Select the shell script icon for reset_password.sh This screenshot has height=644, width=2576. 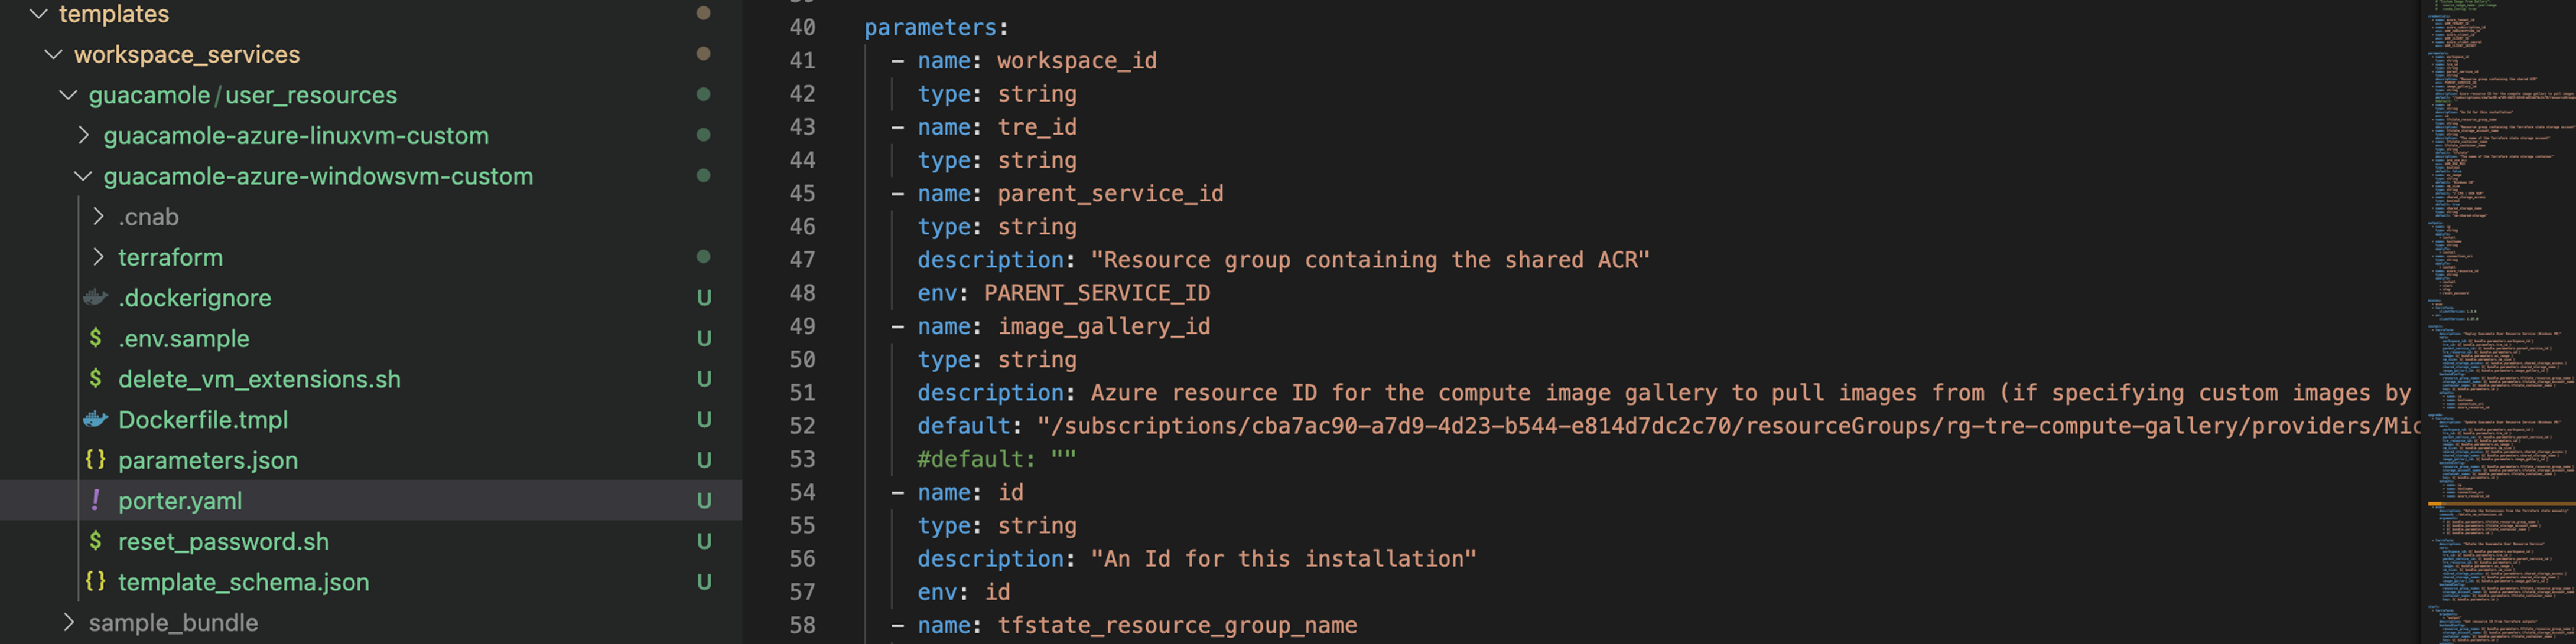[95, 541]
